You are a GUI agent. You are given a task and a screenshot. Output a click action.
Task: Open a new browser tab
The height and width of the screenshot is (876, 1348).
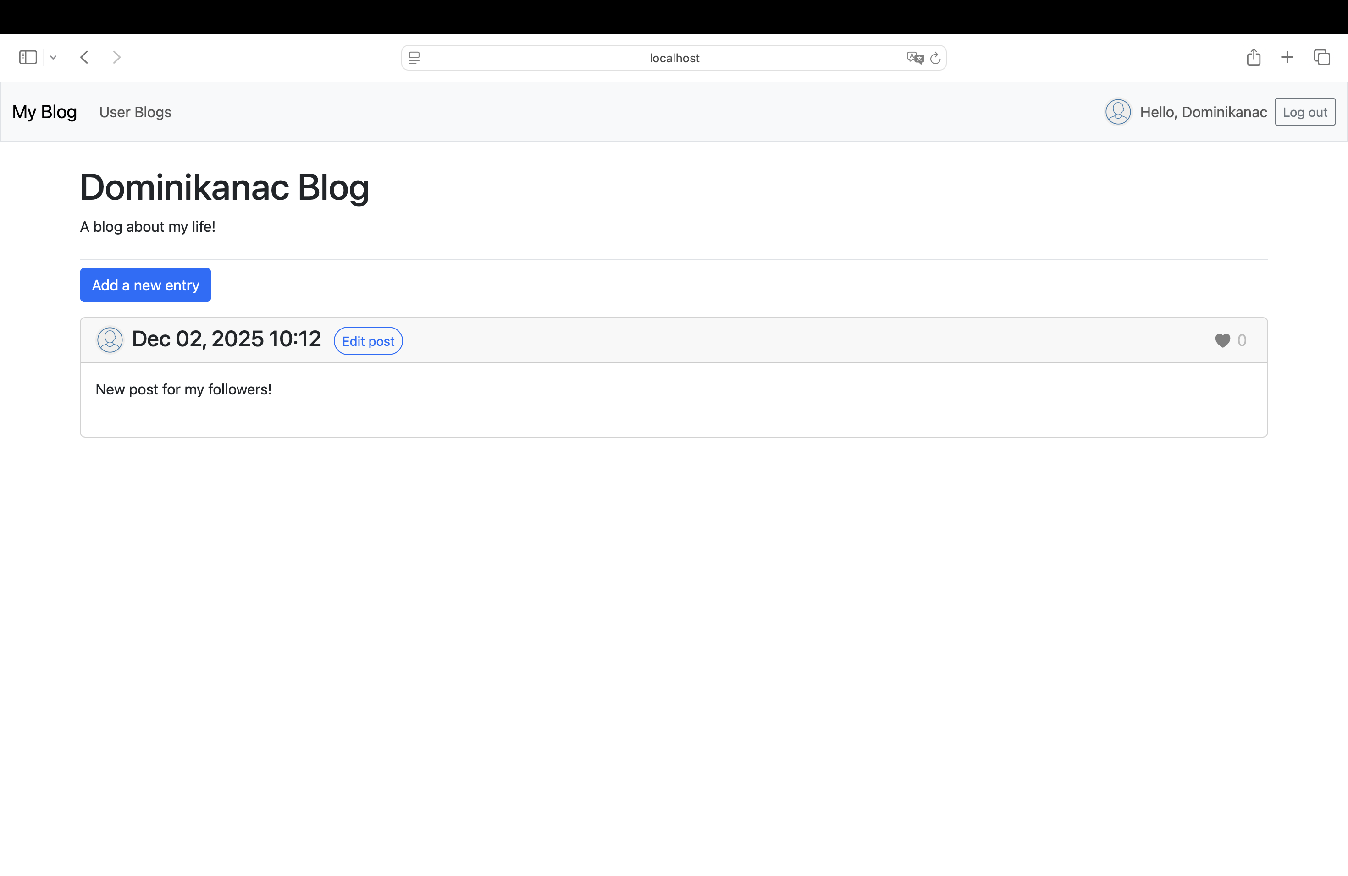(1287, 57)
